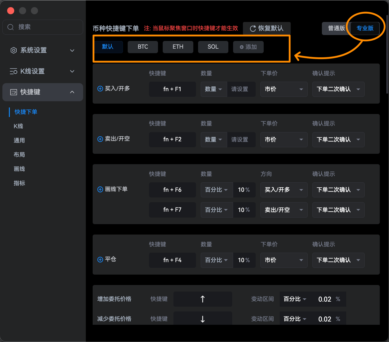This screenshot has width=389, height=342.
Task: Click the plus icon beside 画线下单
Action: click(100, 189)
